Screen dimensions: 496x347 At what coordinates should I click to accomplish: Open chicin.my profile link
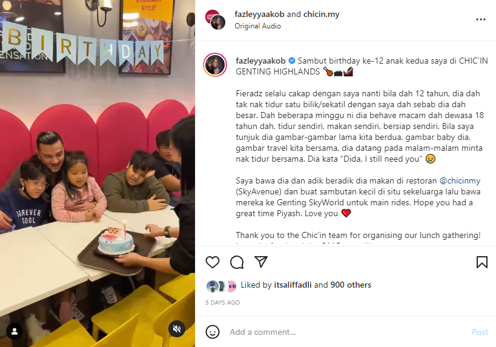coord(321,15)
